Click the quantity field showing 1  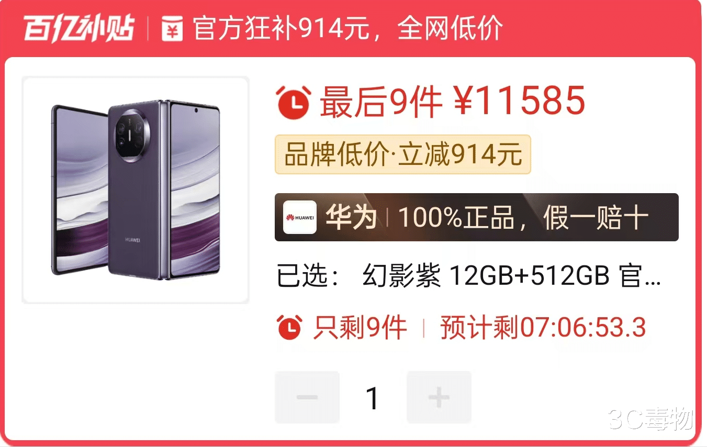[373, 398]
